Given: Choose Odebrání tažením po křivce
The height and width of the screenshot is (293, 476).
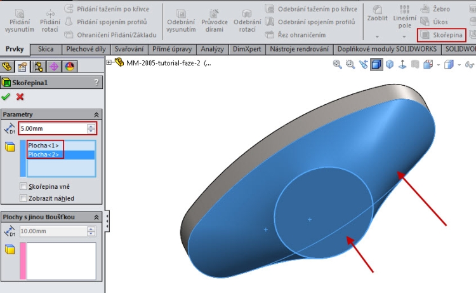Looking at the screenshot, I should (311, 9).
